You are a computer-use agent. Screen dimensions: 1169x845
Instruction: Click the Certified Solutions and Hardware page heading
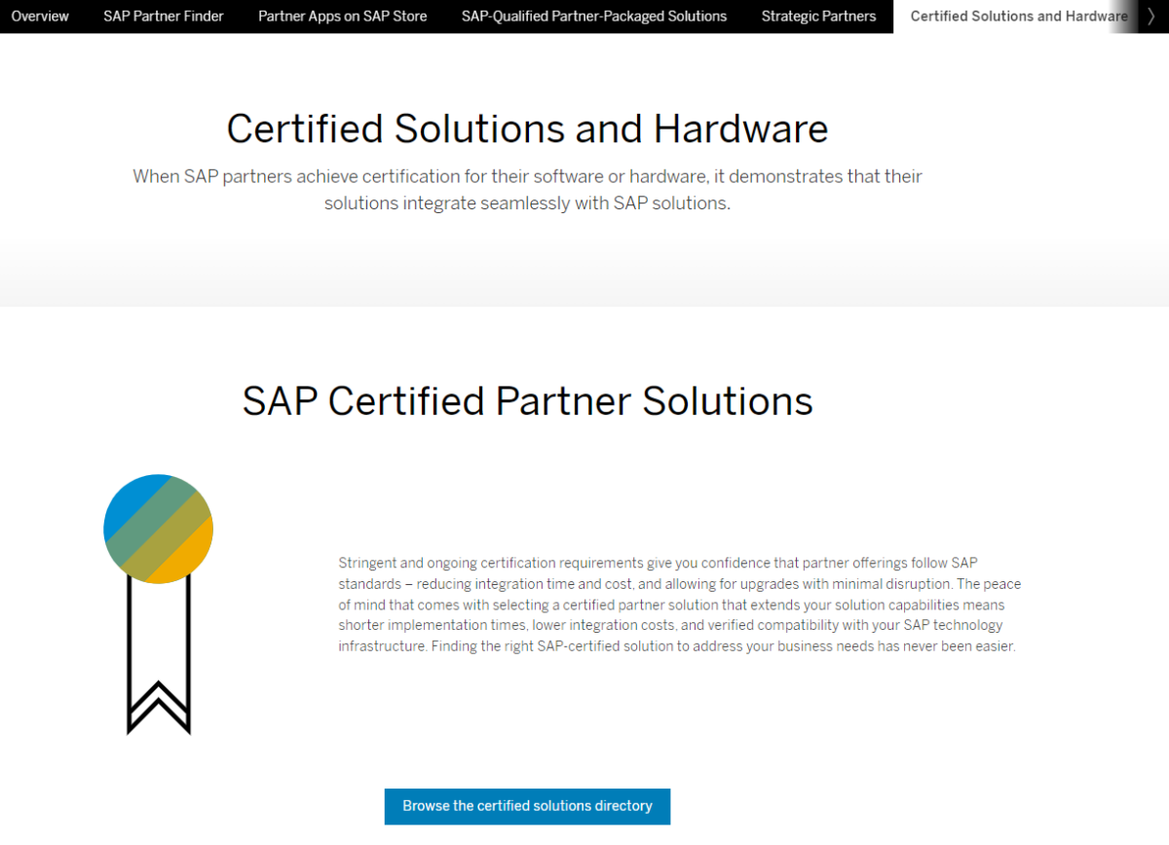tap(526, 128)
